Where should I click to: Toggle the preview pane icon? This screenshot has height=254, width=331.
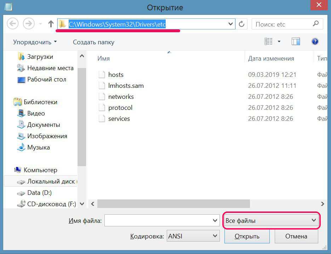point(296,42)
